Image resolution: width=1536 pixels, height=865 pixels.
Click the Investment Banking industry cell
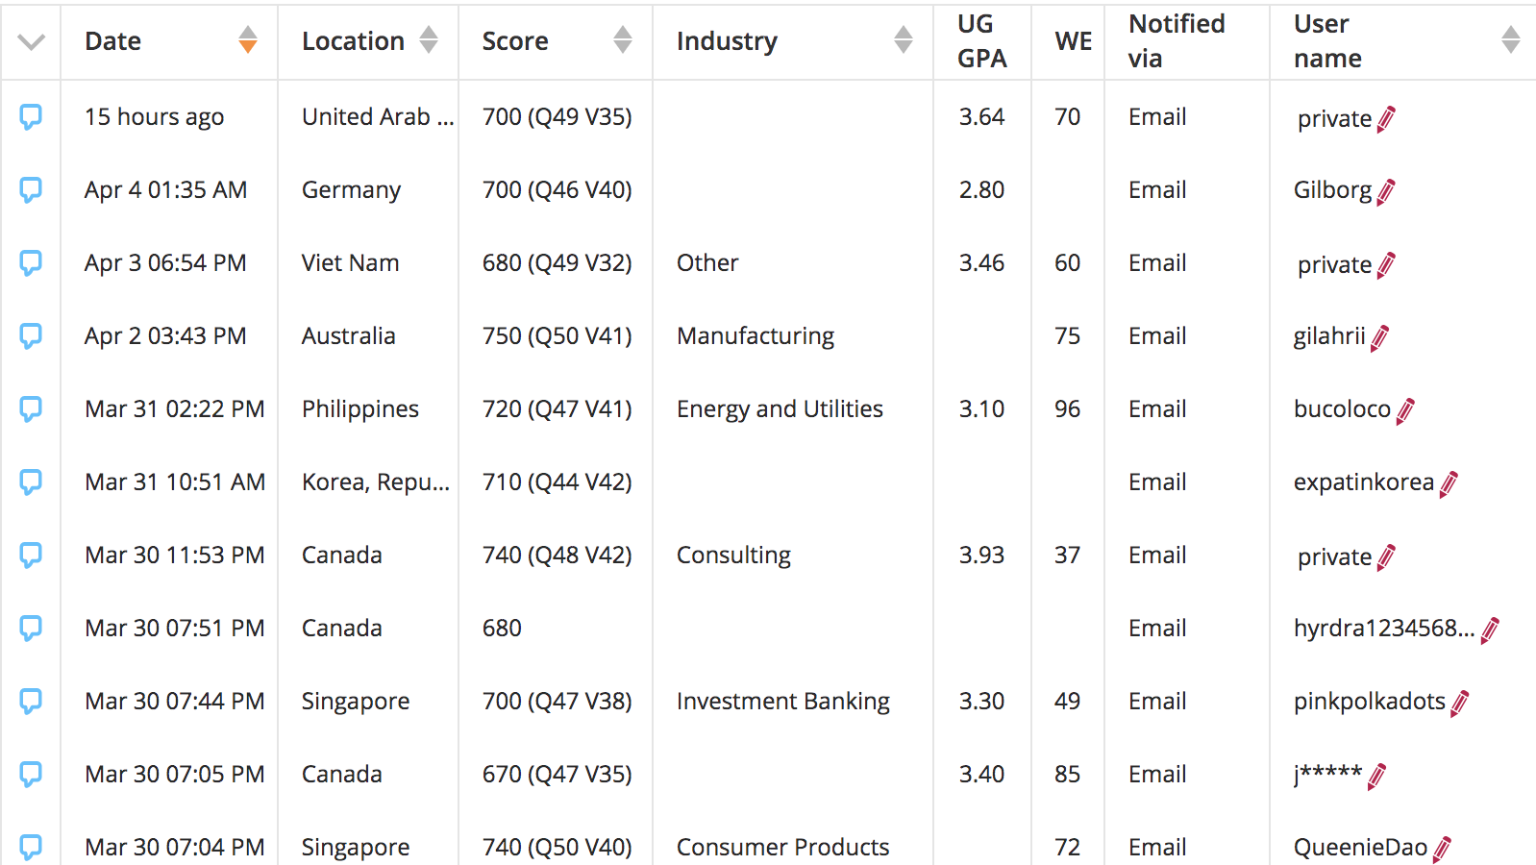[783, 702]
